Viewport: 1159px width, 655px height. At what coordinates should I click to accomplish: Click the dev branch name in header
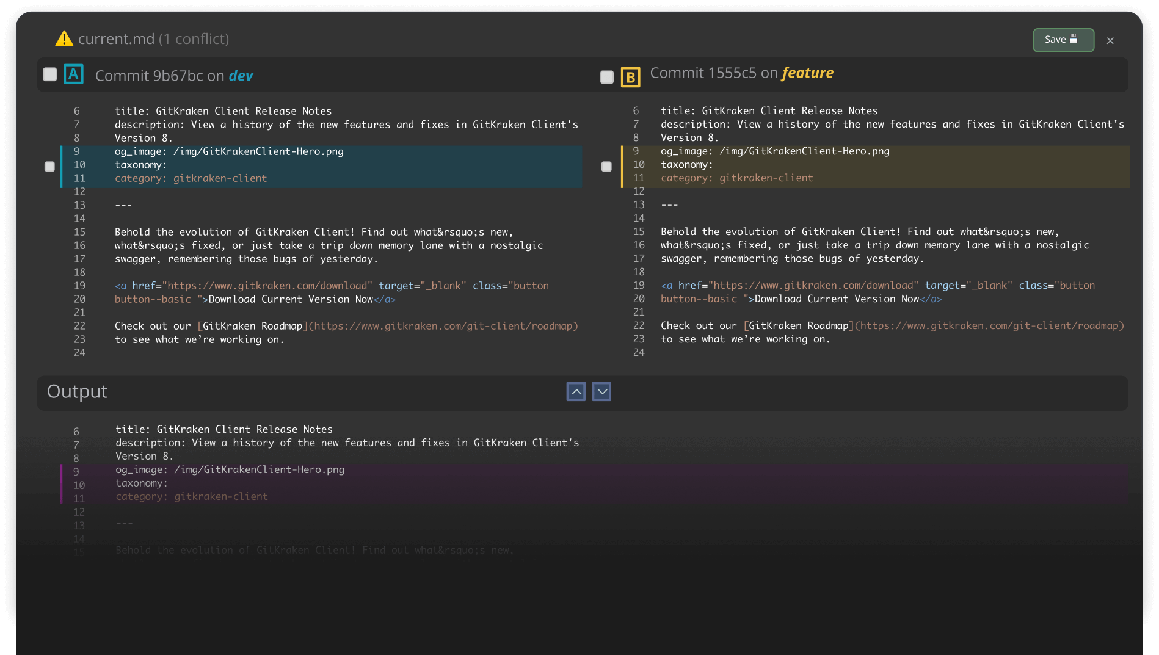tap(241, 76)
